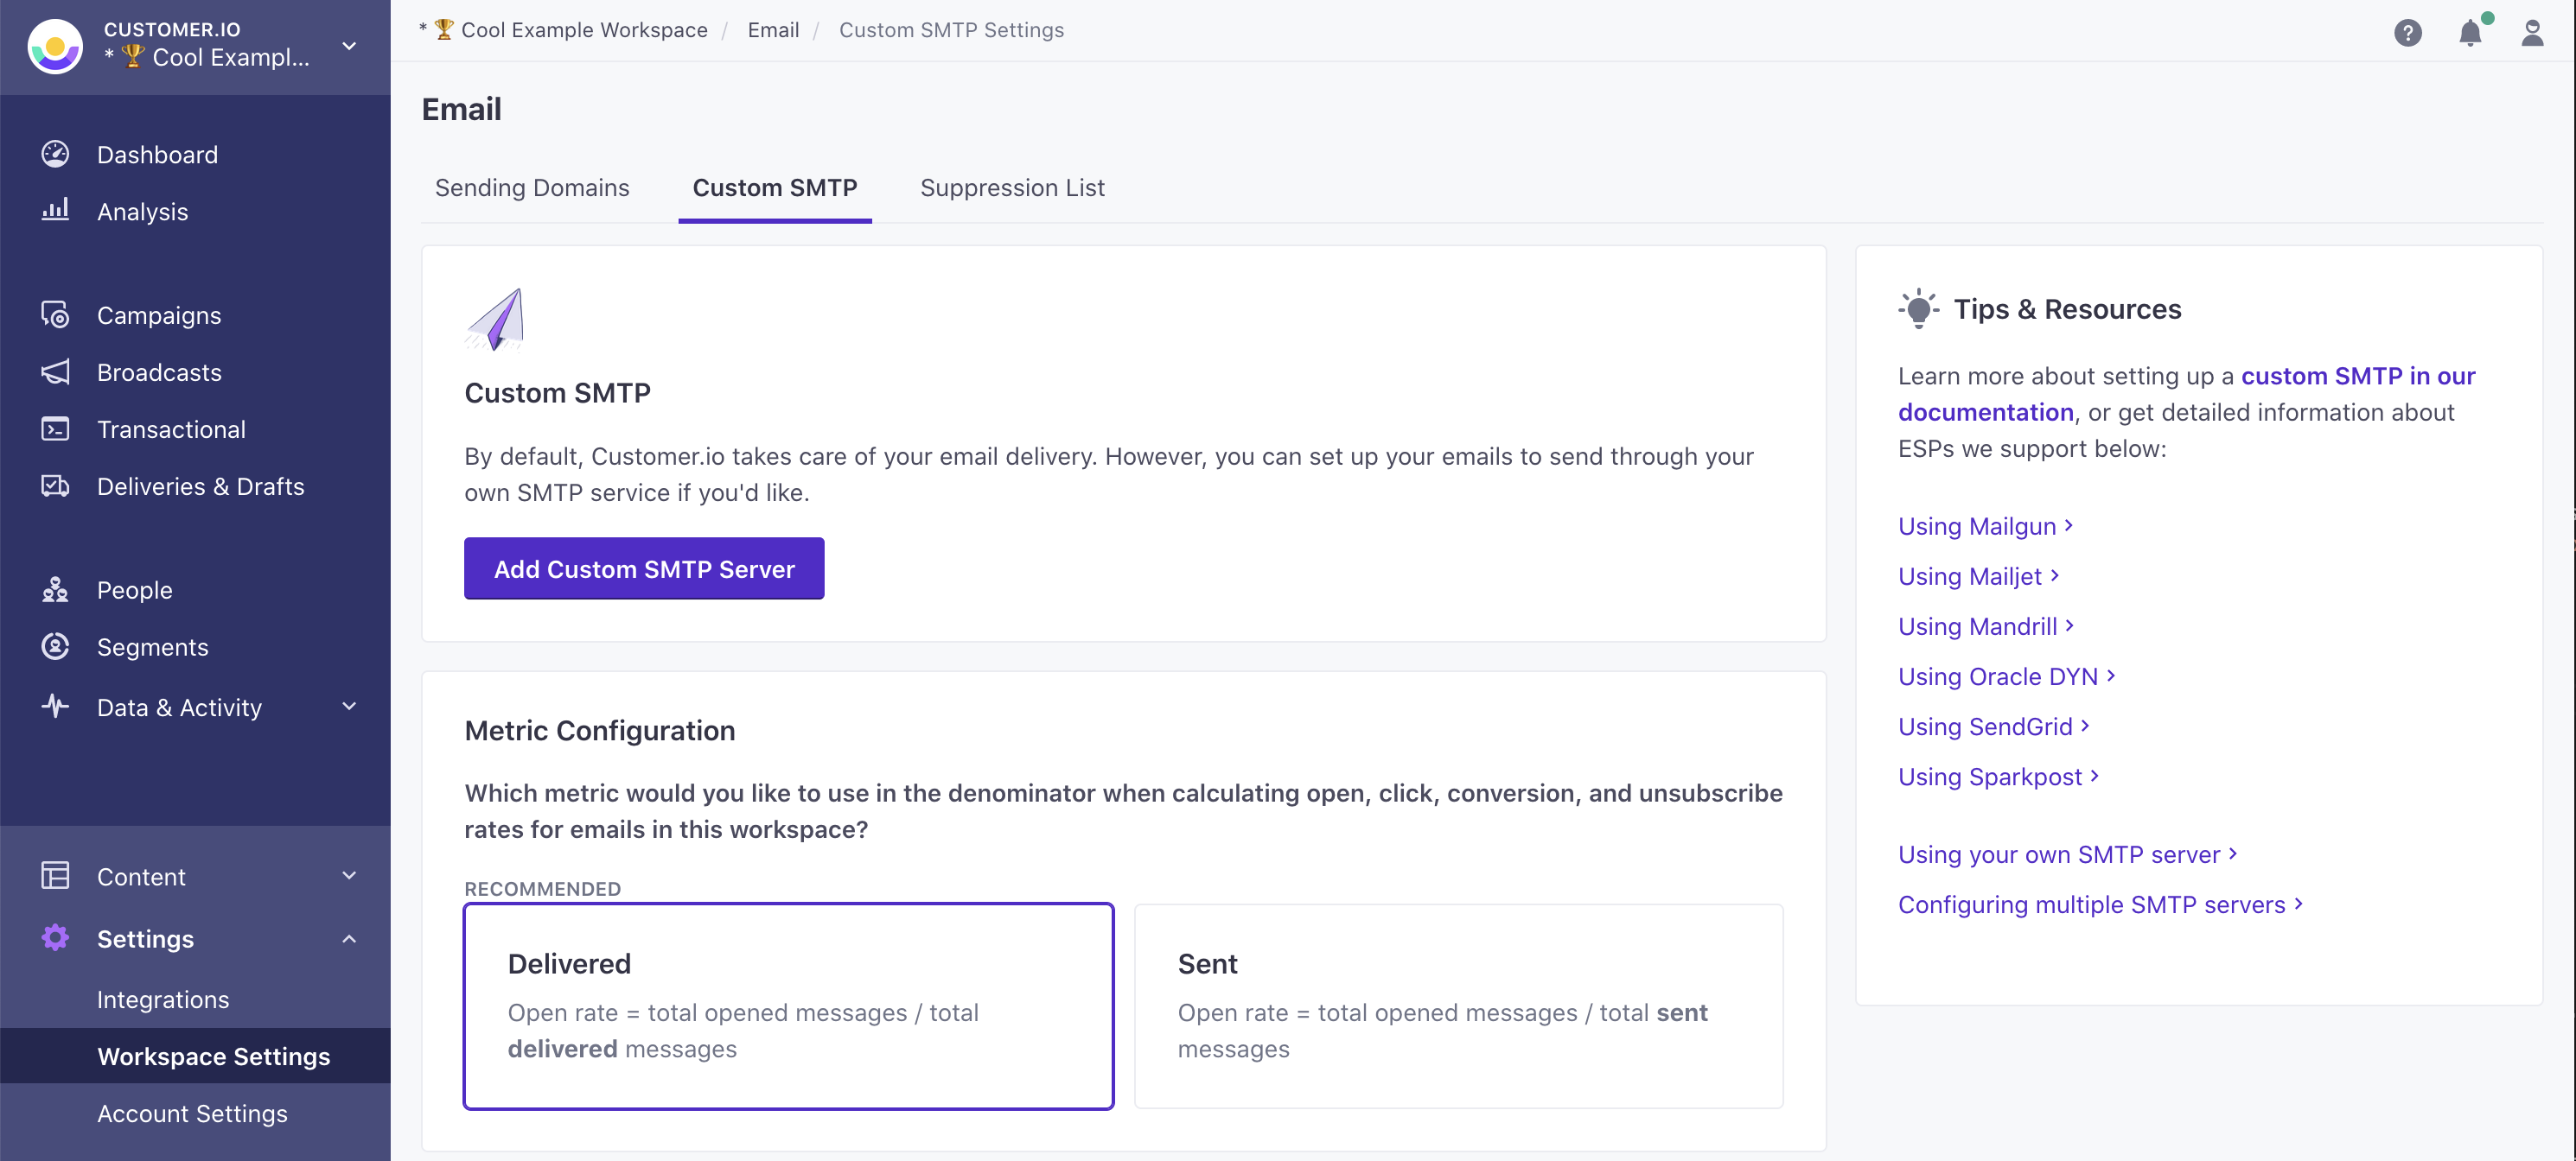Open People from the sidebar
Screen dimensions: 2576x1161
135,591
